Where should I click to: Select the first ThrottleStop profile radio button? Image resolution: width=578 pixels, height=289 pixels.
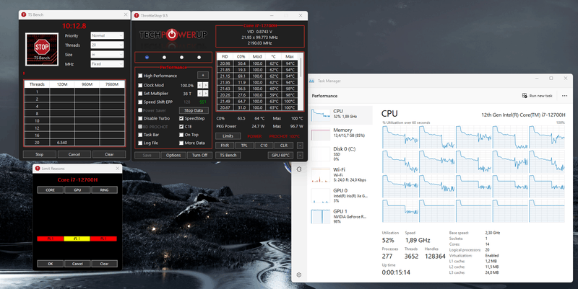(147, 58)
